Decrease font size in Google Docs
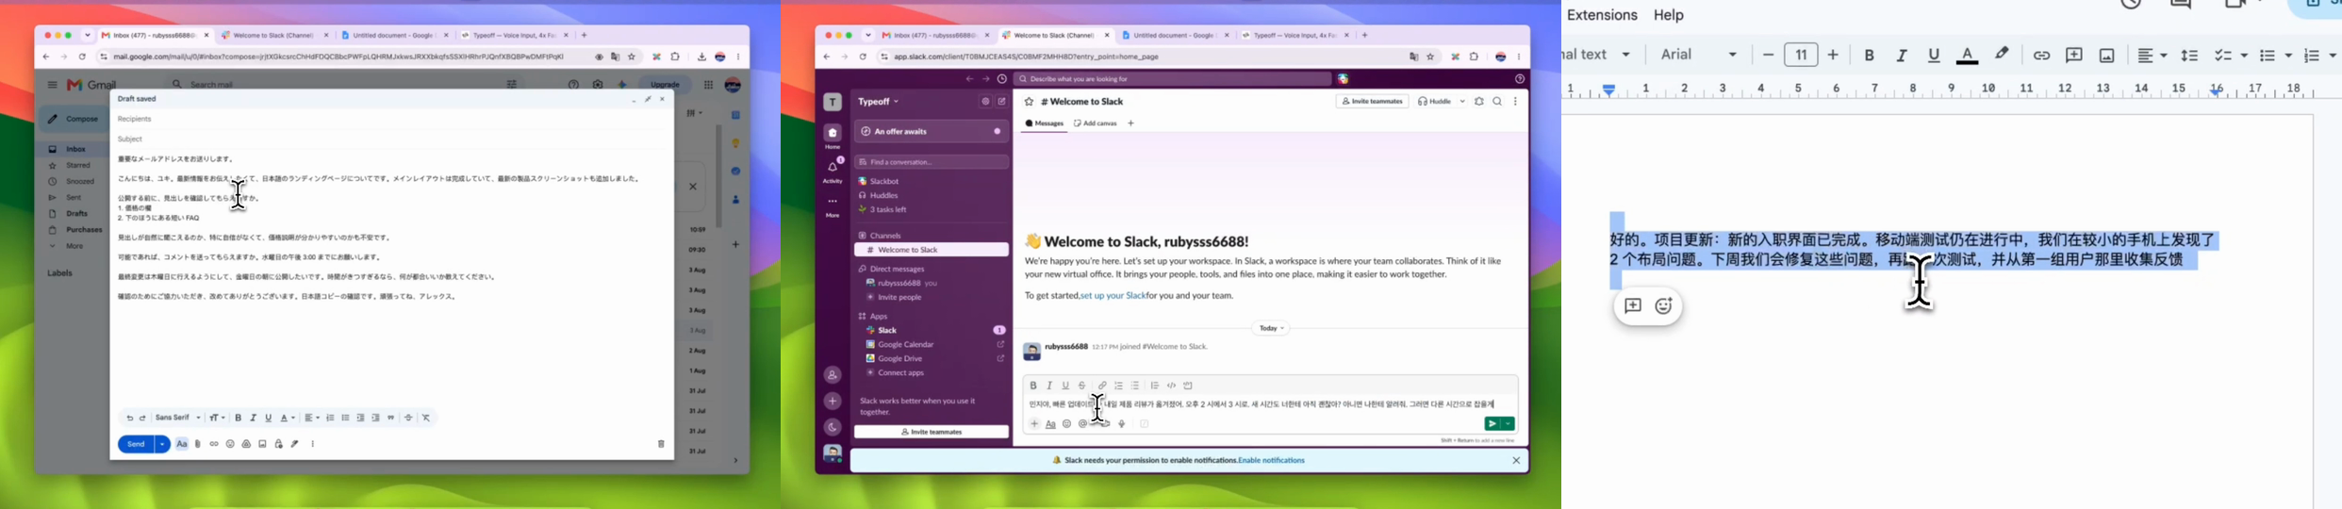Image resolution: width=2342 pixels, height=509 pixels. click(x=1769, y=56)
